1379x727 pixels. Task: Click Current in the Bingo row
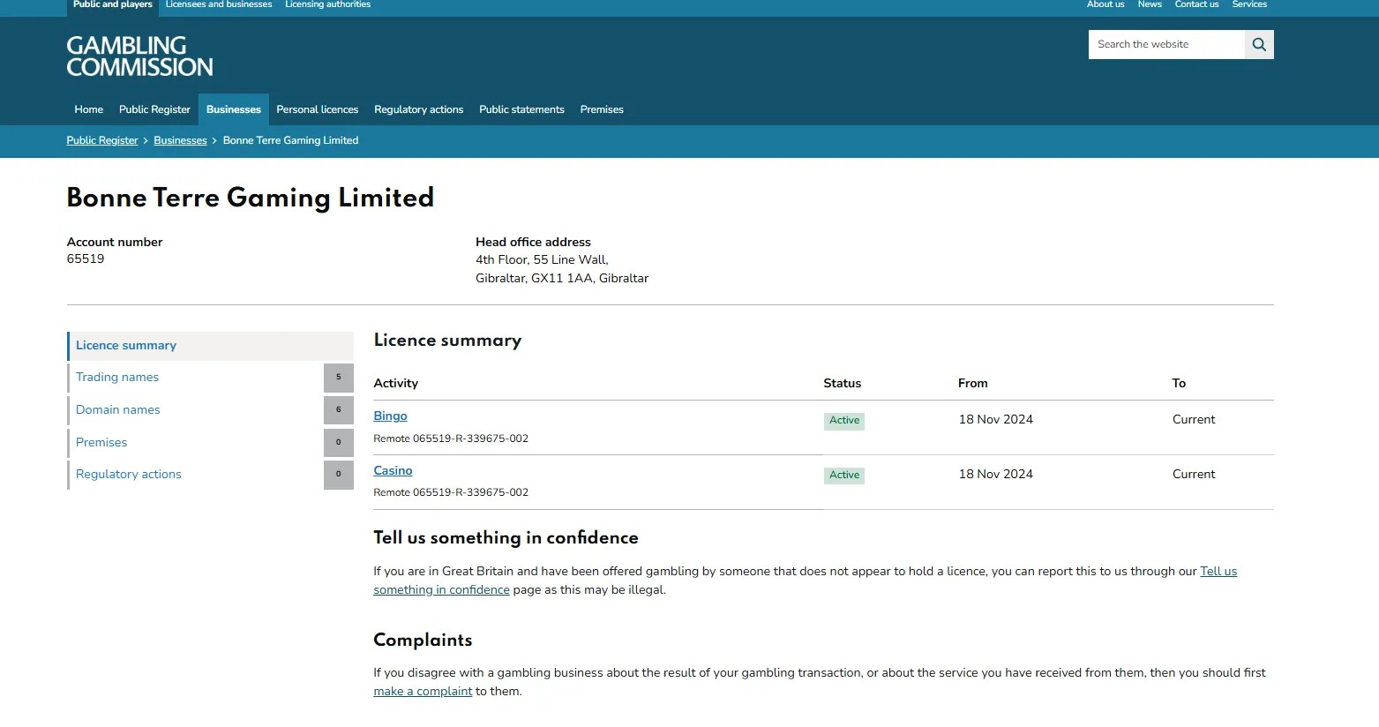click(x=1194, y=420)
